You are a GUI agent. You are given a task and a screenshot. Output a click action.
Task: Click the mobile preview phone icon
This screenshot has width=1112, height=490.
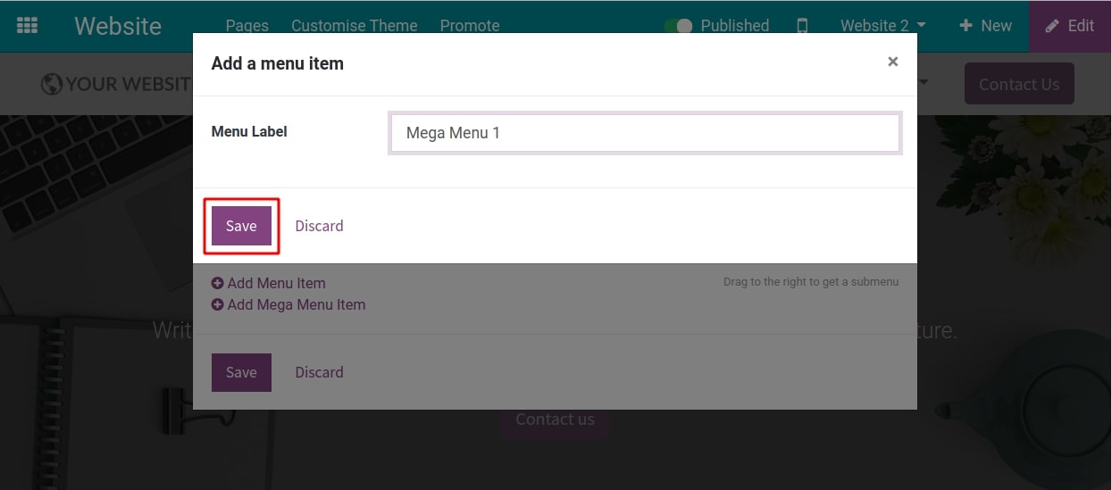tap(802, 26)
